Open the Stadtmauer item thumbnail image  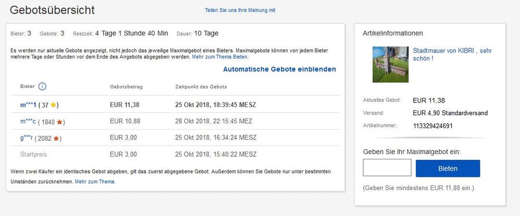(390, 64)
